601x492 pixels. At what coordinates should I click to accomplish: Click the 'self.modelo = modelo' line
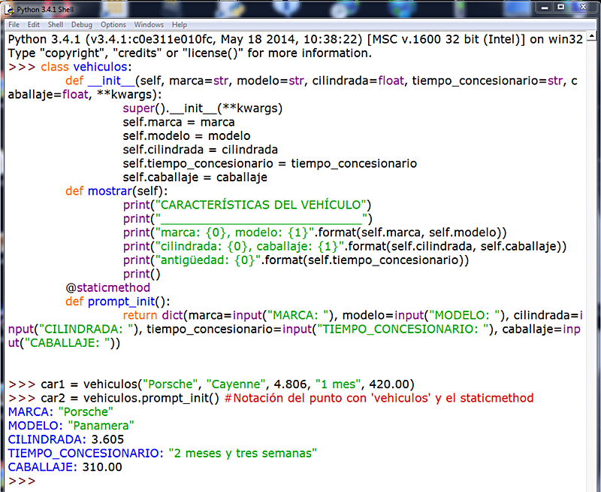(186, 136)
